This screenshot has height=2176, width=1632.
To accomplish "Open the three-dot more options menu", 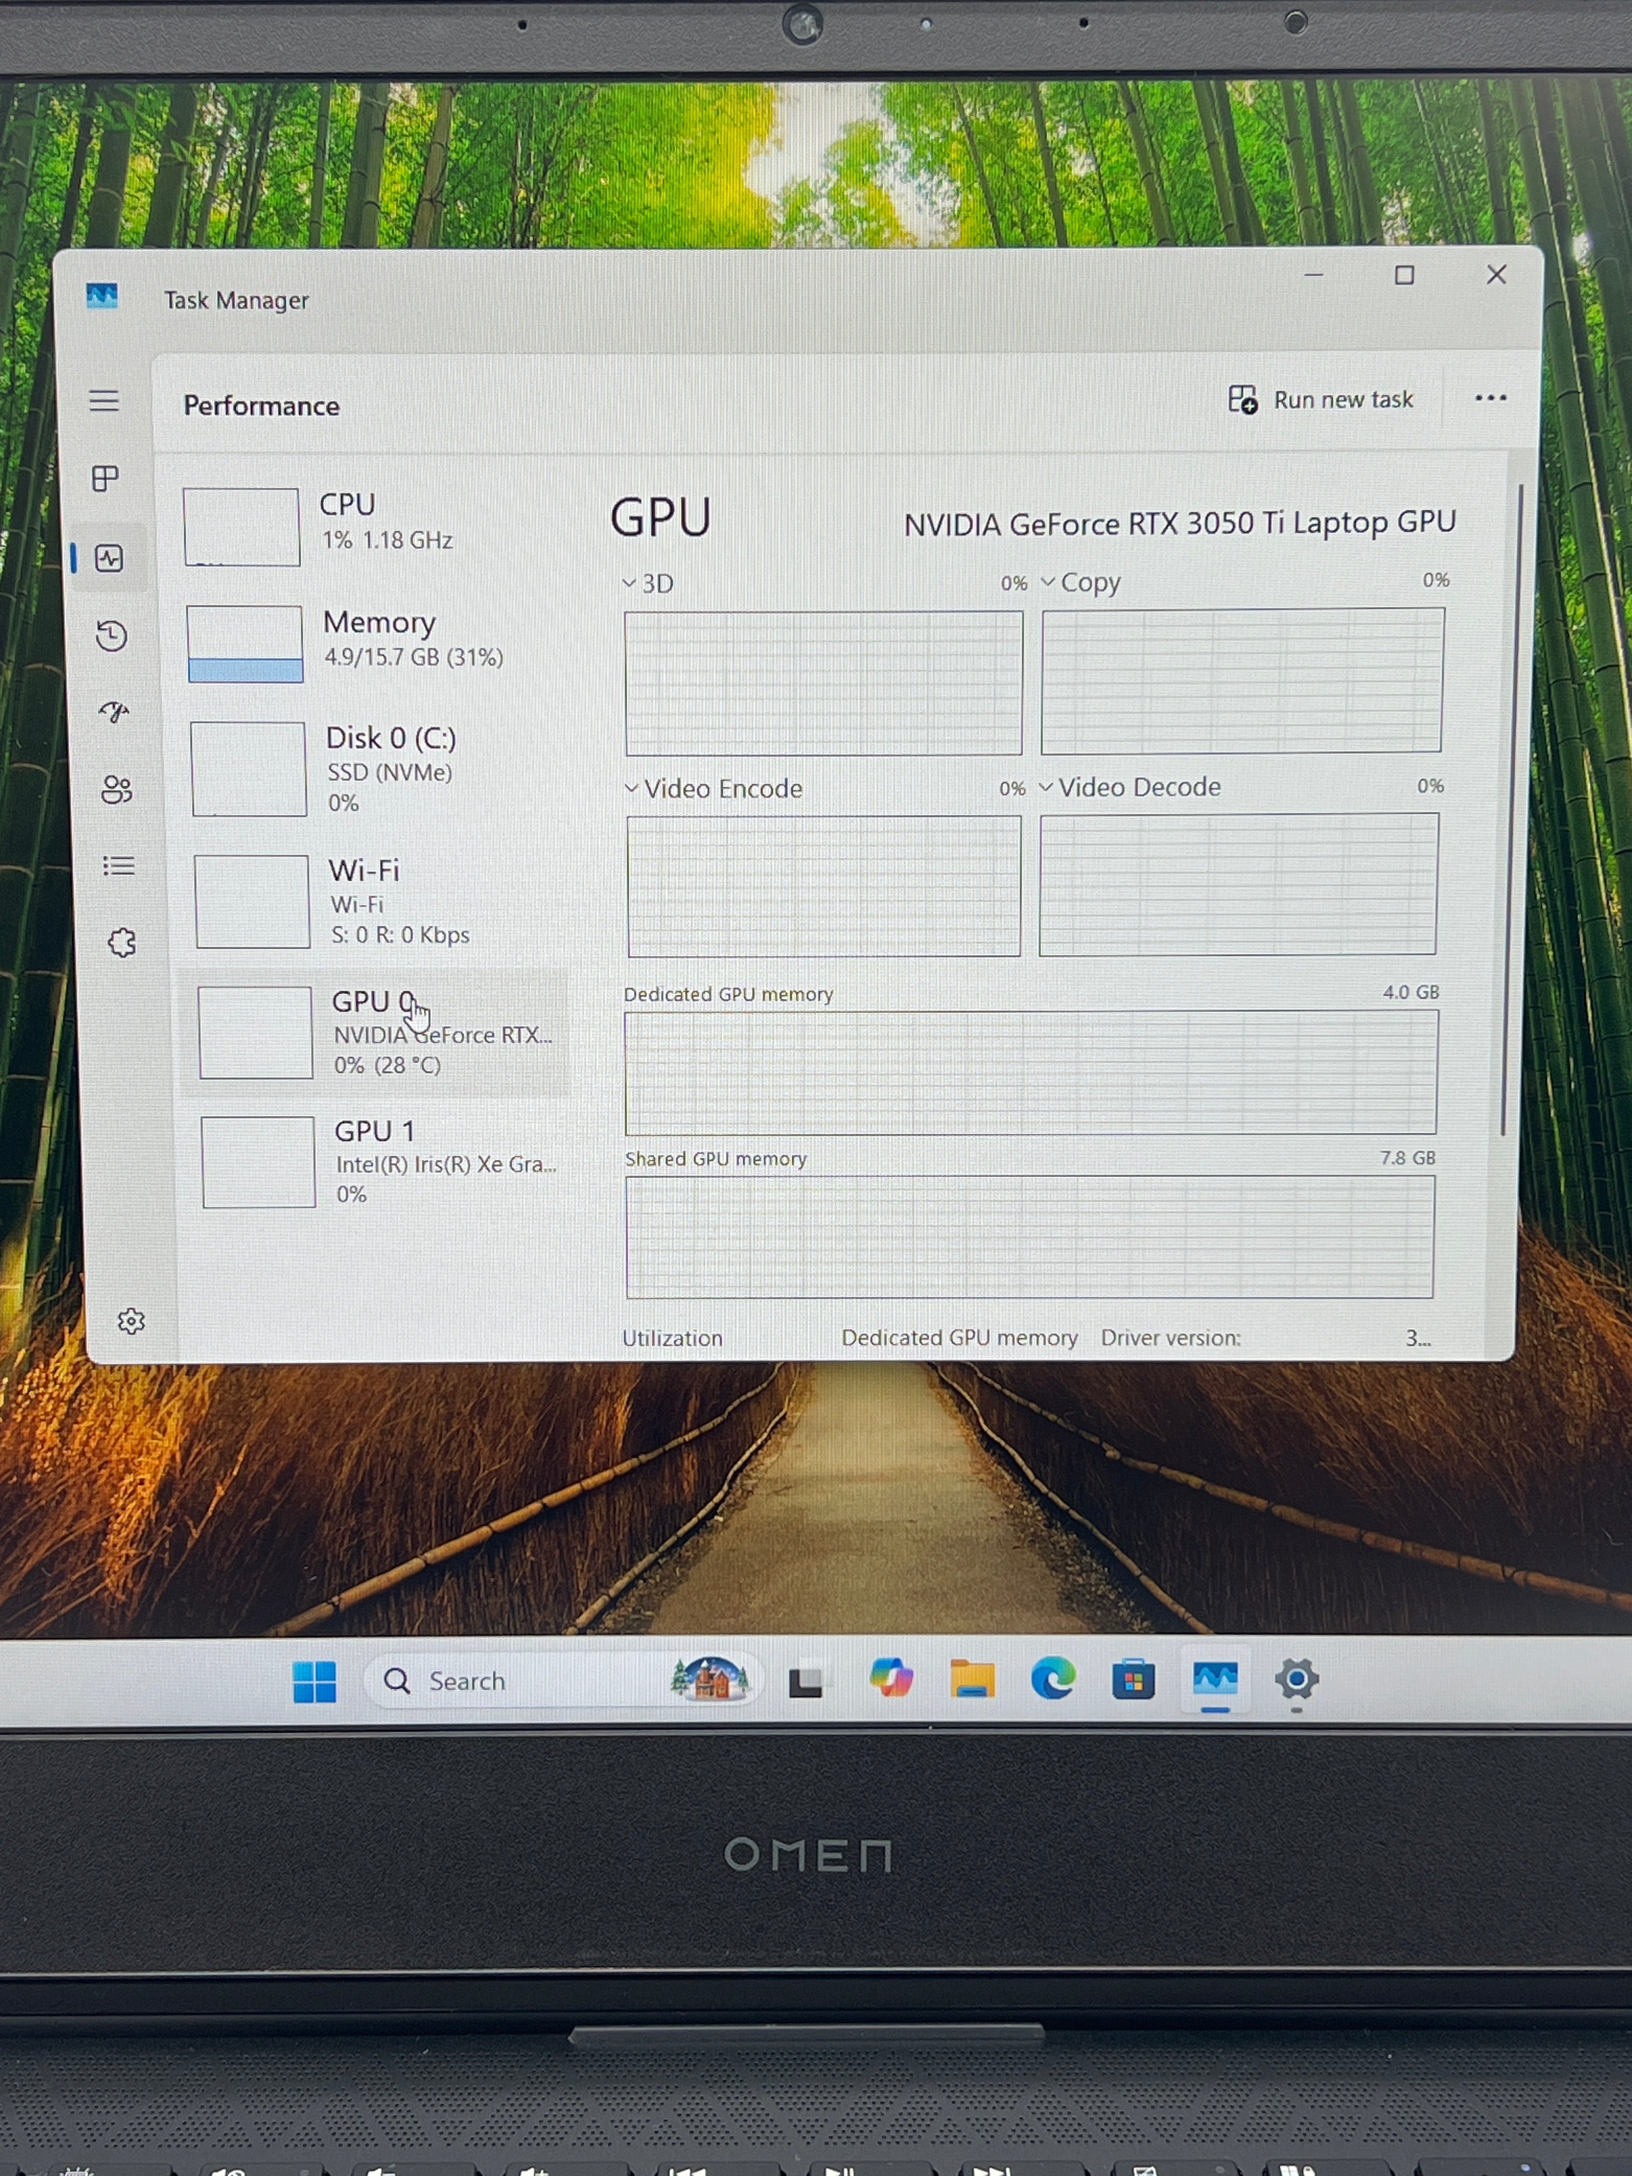I will pos(1491,398).
